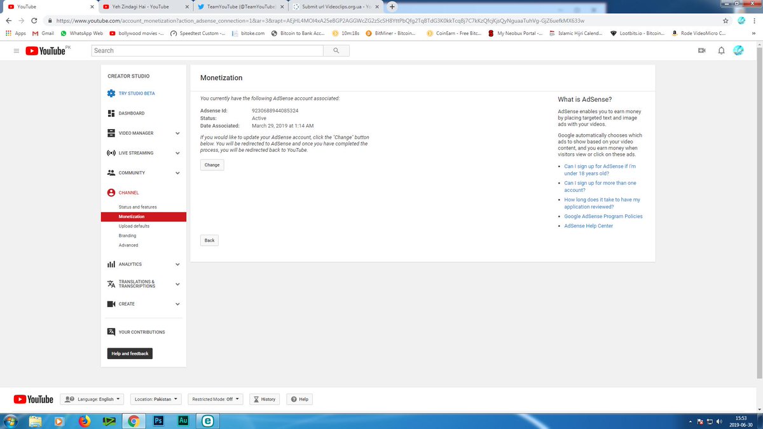Open 'under 18 years old' AdSense link
763x429 pixels.
point(600,170)
